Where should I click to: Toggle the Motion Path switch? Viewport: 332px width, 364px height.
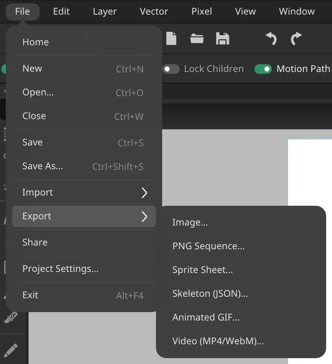pyautogui.click(x=263, y=69)
